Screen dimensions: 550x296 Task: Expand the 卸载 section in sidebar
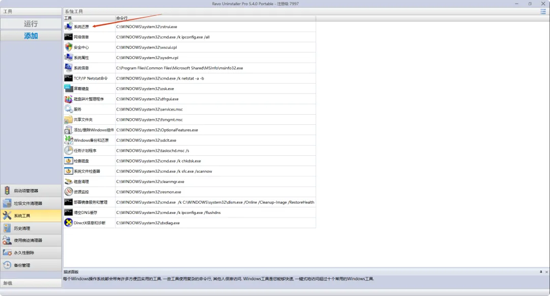click(31, 283)
